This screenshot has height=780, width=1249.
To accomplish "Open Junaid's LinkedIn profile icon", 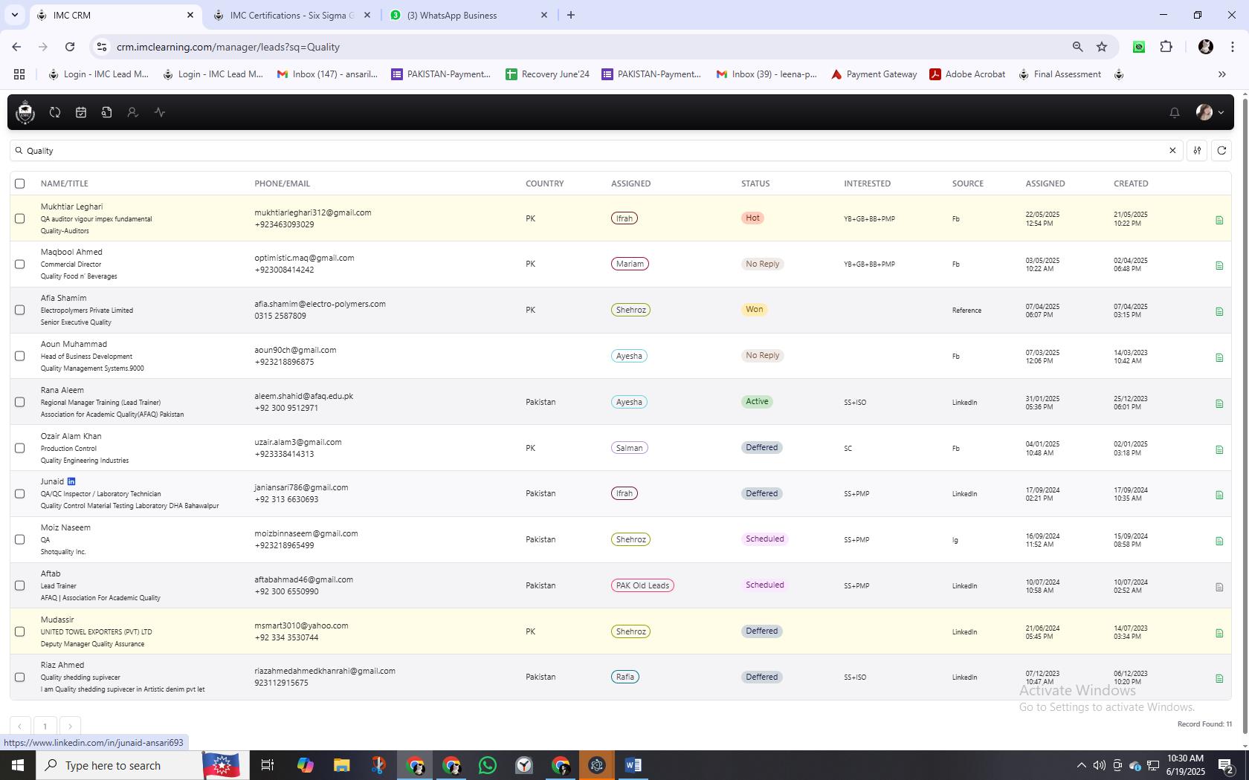I will point(71,481).
